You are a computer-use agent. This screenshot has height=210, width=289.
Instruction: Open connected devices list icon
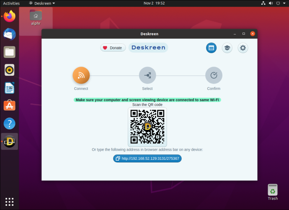[x=211, y=48]
